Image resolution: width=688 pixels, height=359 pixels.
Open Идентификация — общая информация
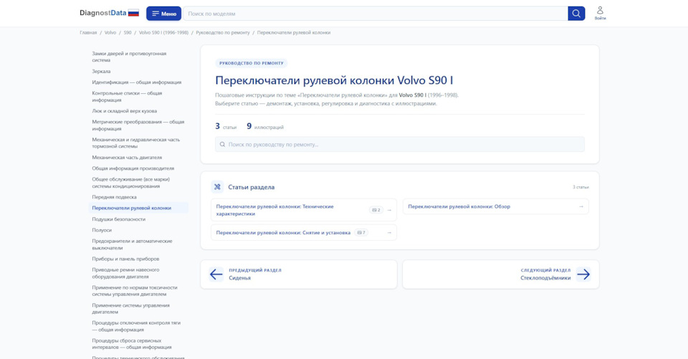pyautogui.click(x=138, y=82)
